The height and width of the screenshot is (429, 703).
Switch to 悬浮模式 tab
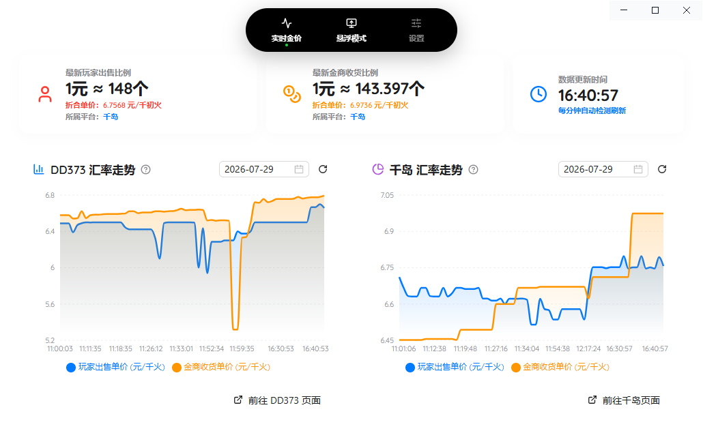351,31
